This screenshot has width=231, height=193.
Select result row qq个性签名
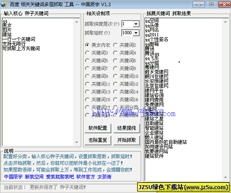[157, 39]
